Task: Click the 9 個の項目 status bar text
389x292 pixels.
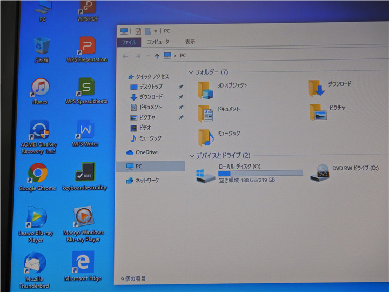Action: tap(133, 279)
